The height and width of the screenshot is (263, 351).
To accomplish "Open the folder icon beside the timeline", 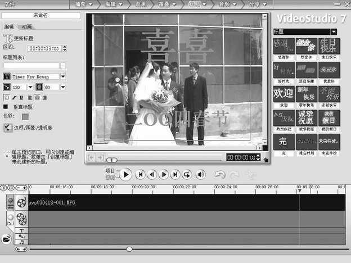I will [7, 239].
